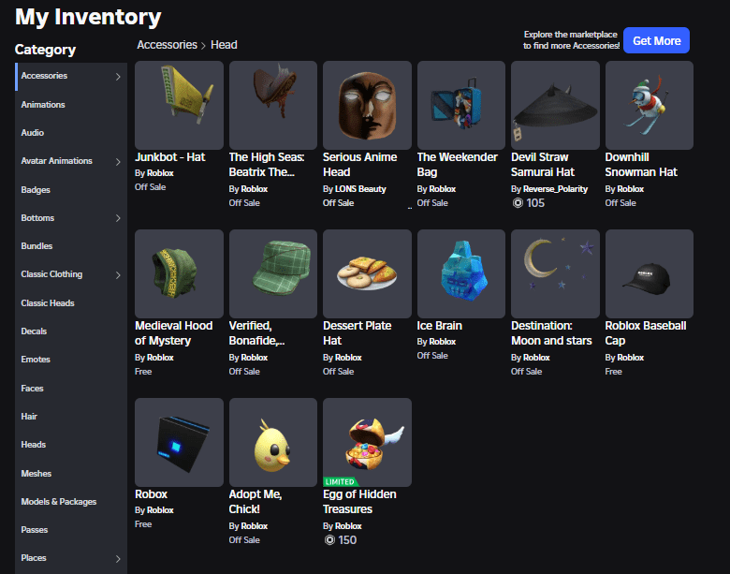Select the Roblox Baseball Cap thumbnail
This screenshot has width=730, height=574.
(x=649, y=274)
